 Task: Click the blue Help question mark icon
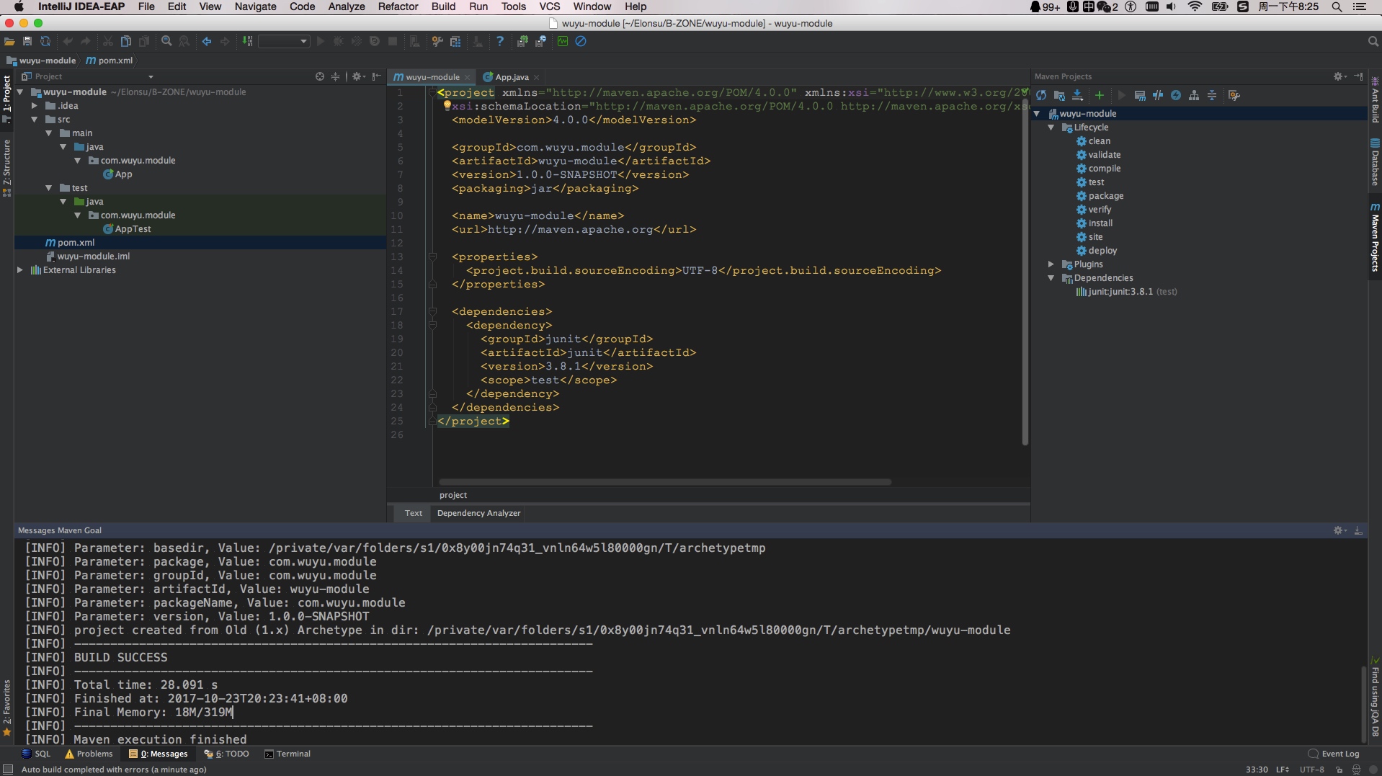(499, 42)
